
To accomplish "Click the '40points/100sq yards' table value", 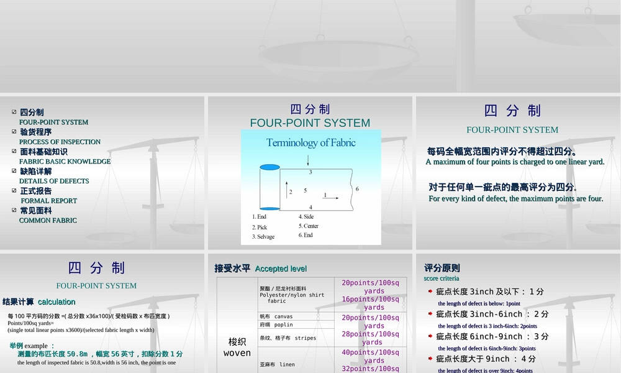I will point(371,356).
